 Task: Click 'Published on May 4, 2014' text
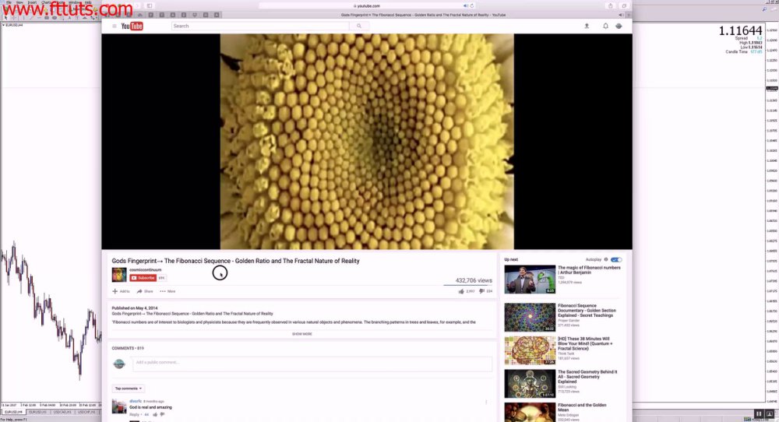pos(135,308)
